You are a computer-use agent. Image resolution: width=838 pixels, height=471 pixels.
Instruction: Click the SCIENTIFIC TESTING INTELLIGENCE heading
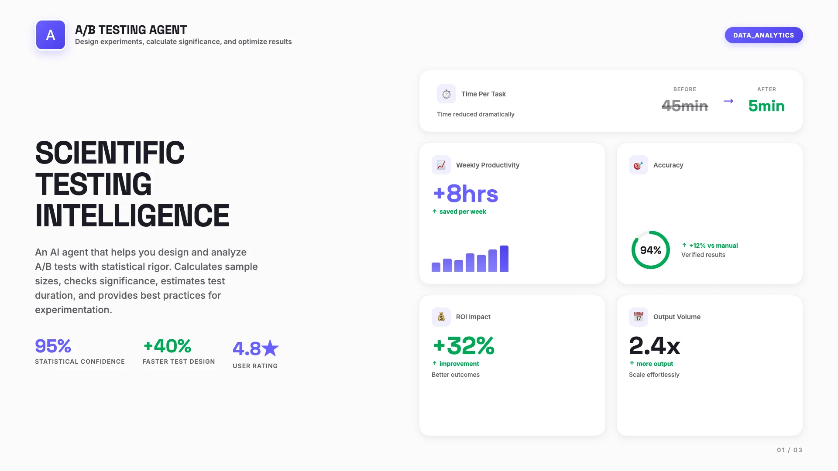(132, 183)
